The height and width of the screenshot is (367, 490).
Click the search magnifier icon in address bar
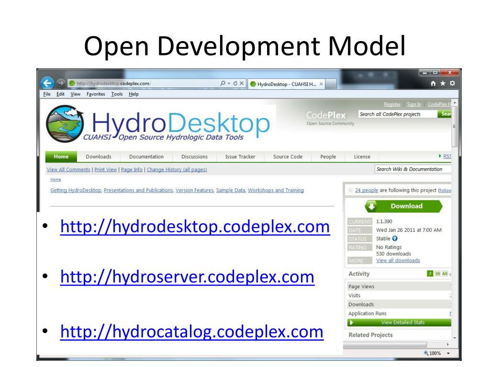pos(223,83)
